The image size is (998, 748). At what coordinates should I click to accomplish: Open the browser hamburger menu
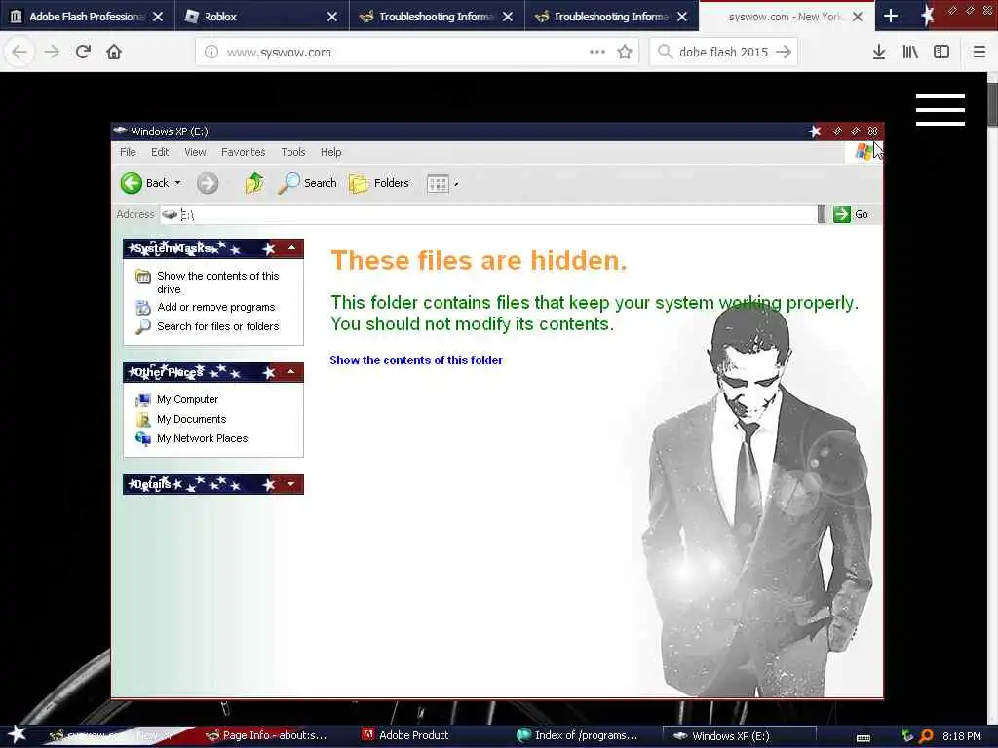click(x=979, y=53)
